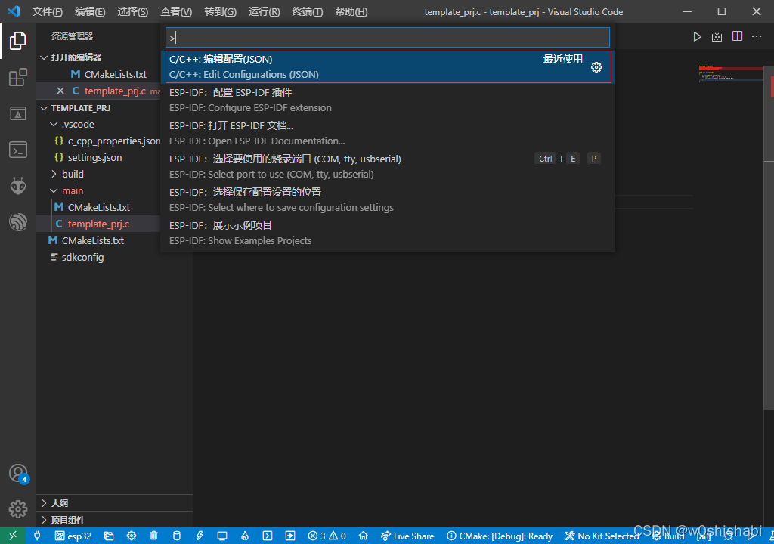Select serial port plug icon in status bar

(37, 536)
